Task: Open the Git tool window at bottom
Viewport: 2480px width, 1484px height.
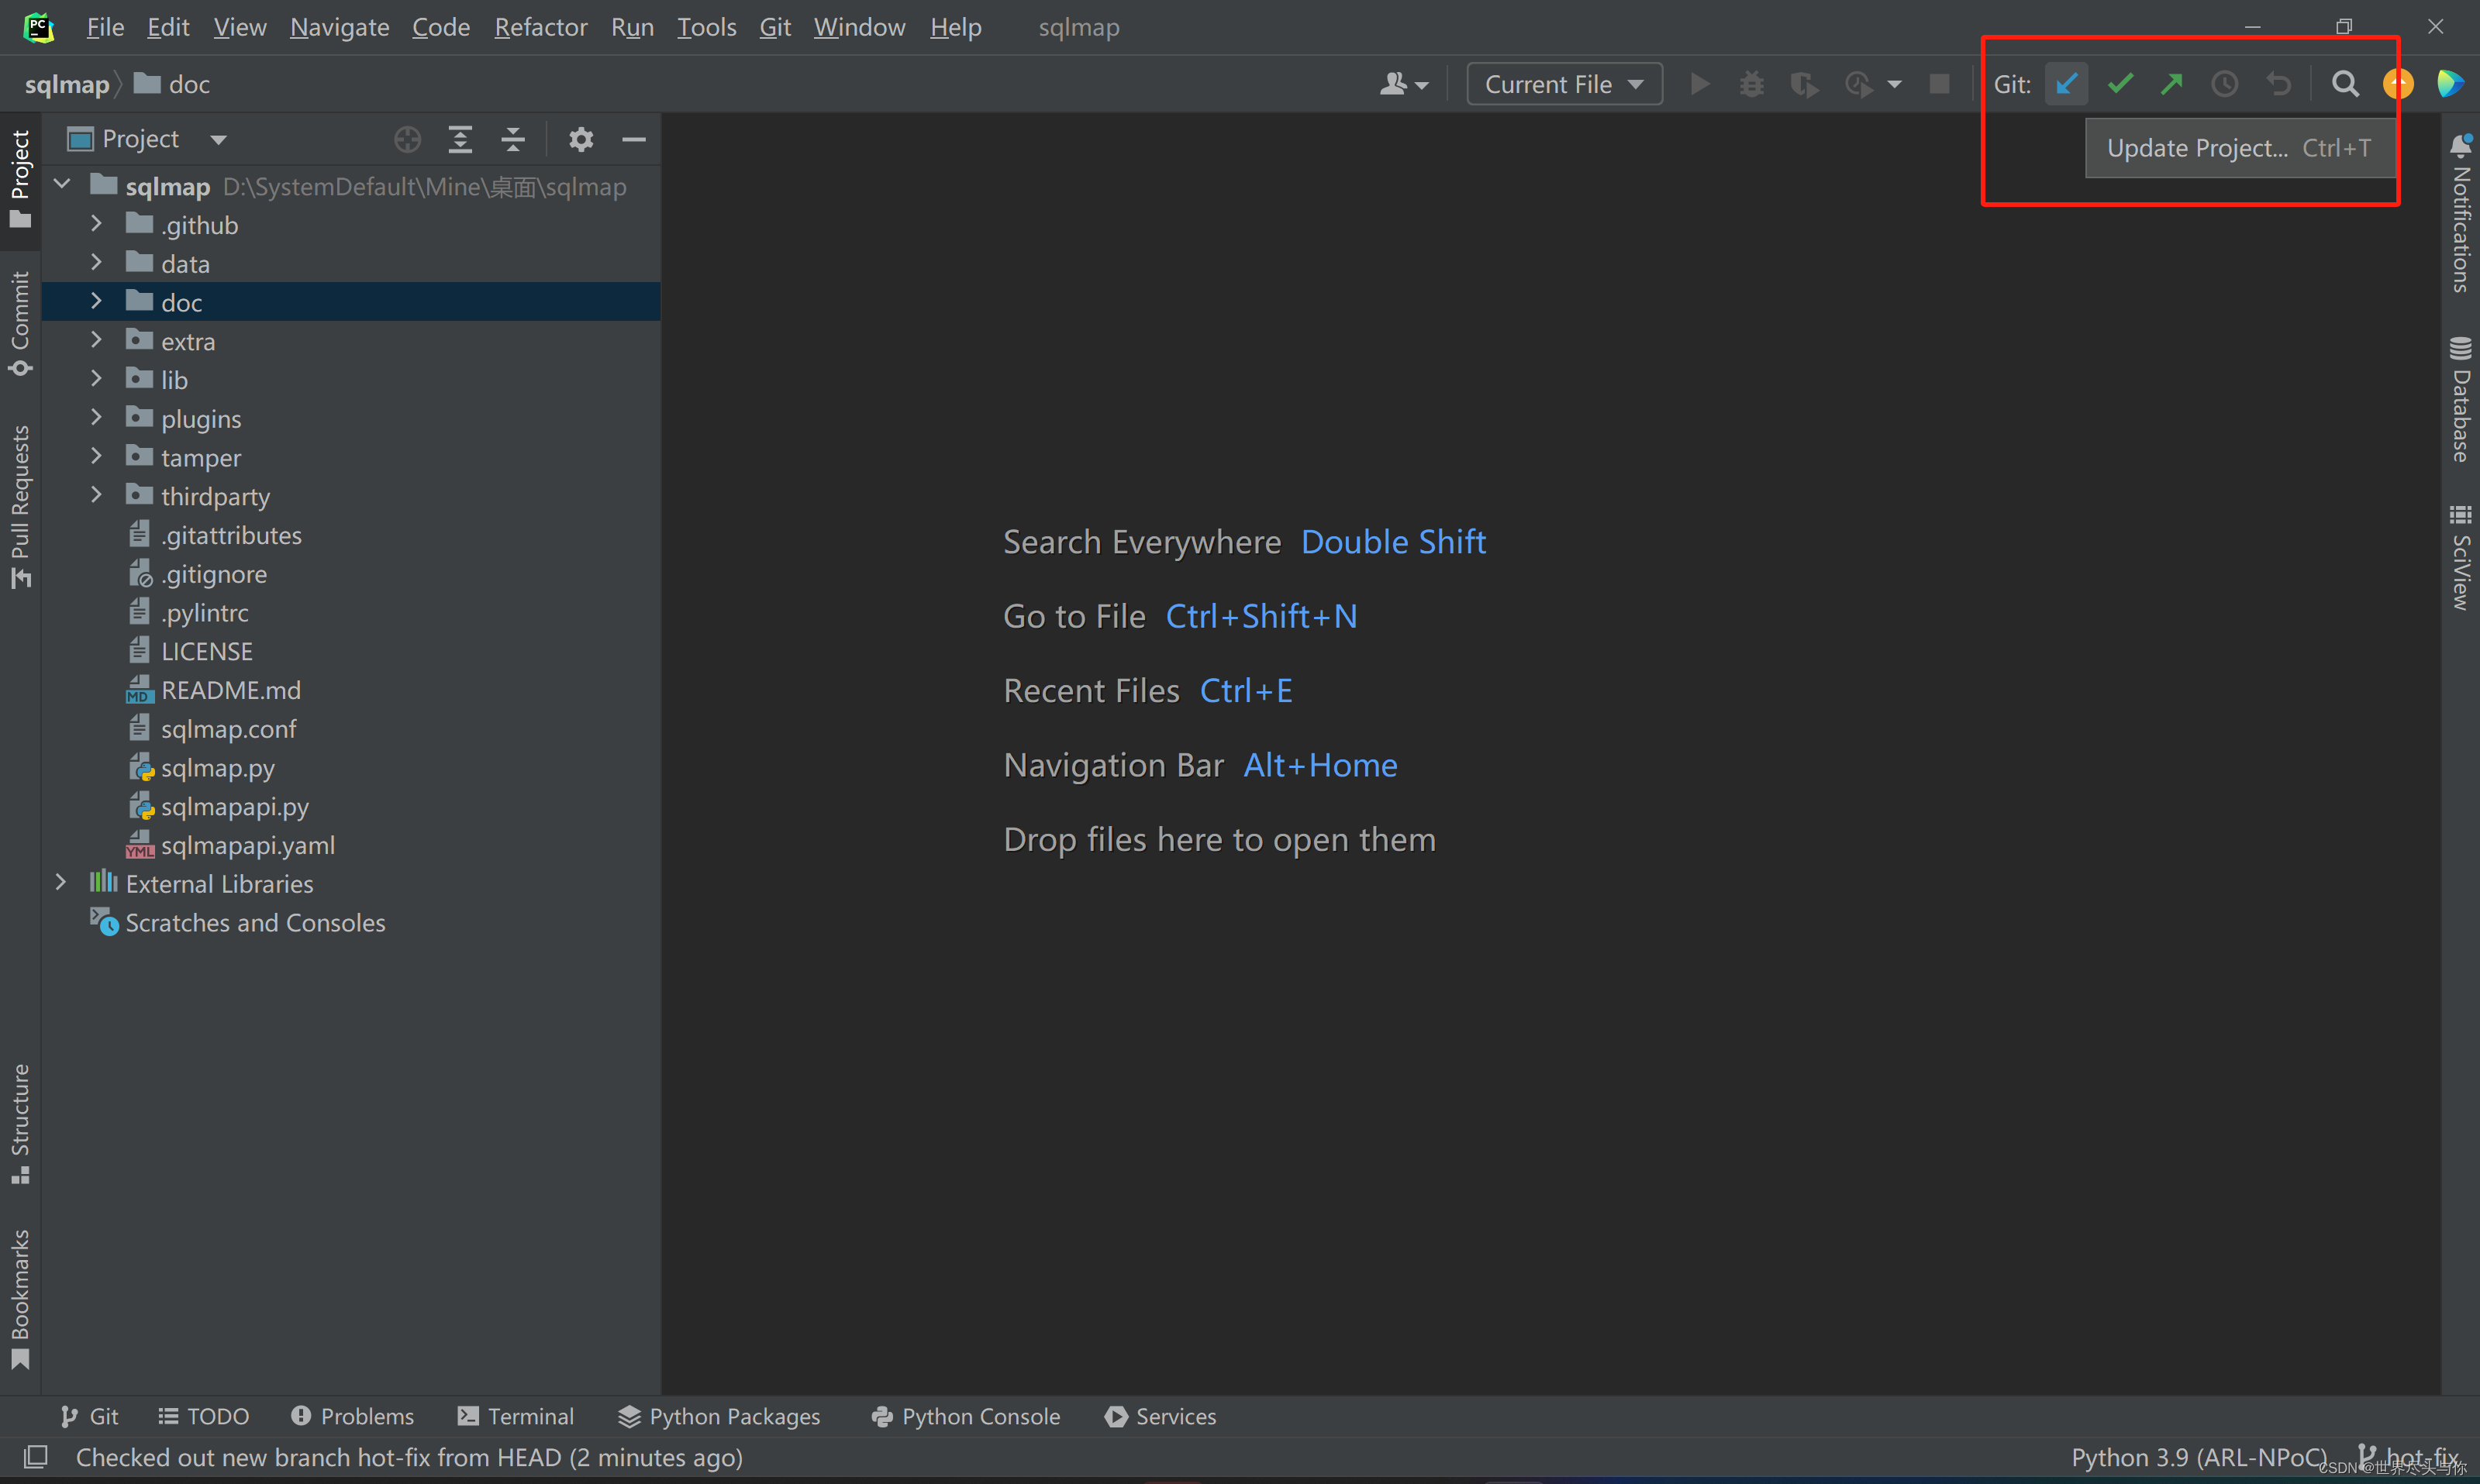Action: 89,1416
